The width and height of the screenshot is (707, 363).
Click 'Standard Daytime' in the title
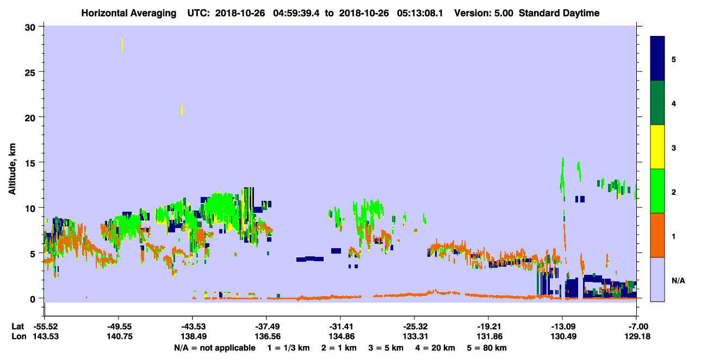click(559, 13)
